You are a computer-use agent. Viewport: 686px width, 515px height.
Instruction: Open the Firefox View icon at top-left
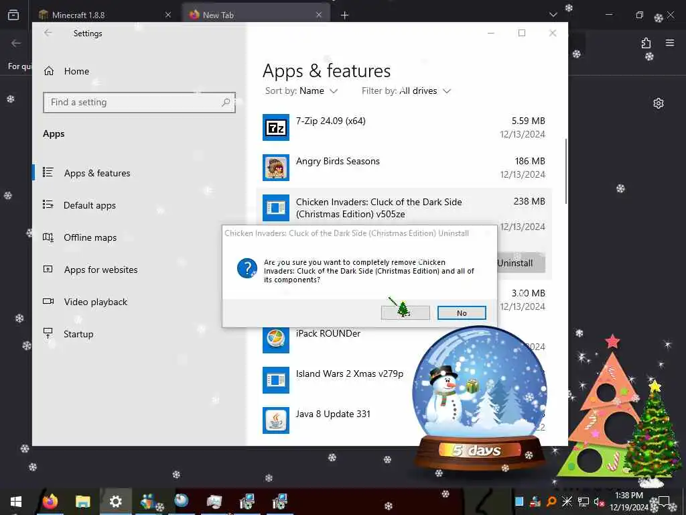pos(13,15)
